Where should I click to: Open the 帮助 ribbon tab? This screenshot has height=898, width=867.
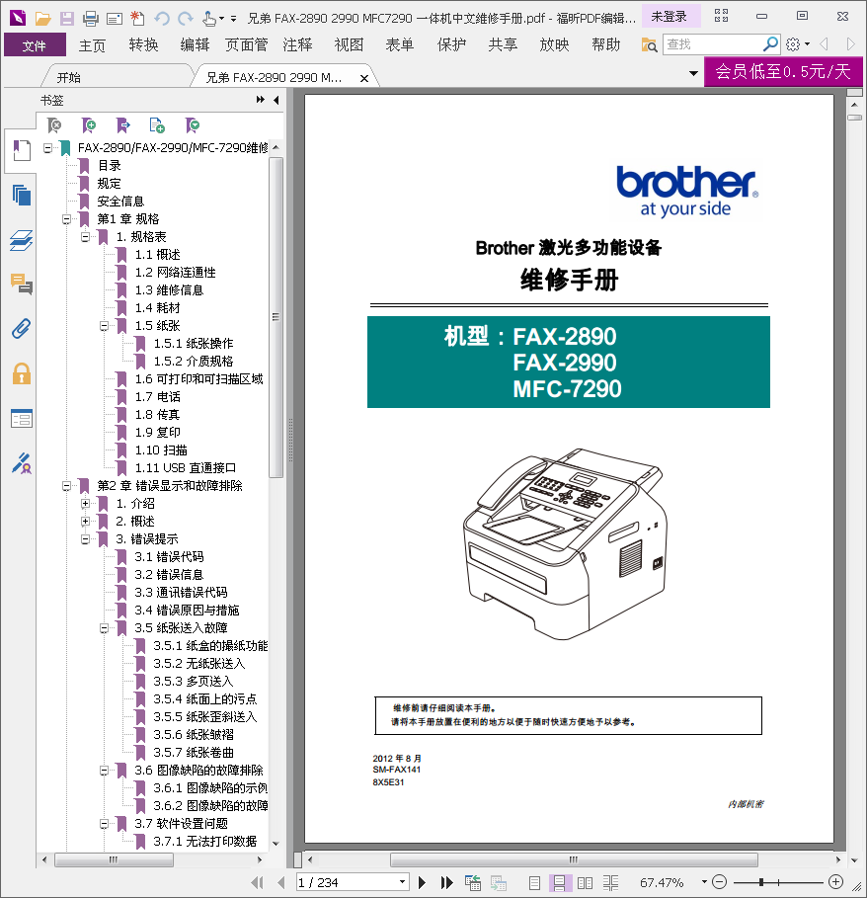click(x=606, y=44)
